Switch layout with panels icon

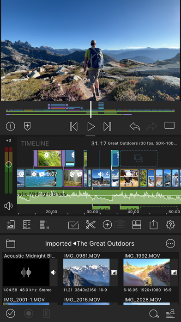[137, 225]
